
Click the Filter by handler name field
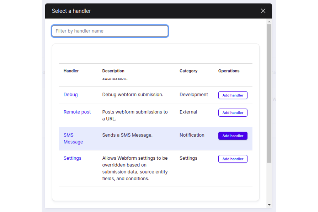click(110, 31)
